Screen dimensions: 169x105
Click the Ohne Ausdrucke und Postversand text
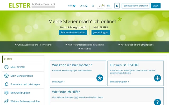(34, 45)
